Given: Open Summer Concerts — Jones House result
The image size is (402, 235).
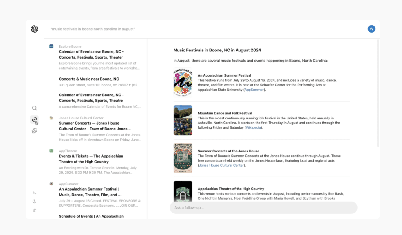Looking at the screenshot, I should [x=95, y=126].
